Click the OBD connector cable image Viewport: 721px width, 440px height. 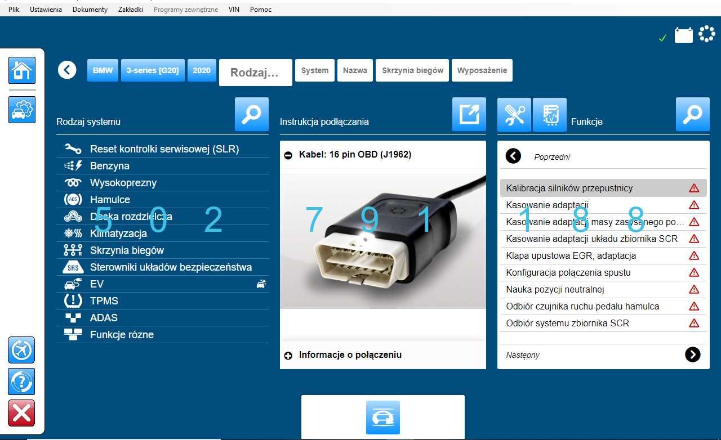[x=383, y=239]
